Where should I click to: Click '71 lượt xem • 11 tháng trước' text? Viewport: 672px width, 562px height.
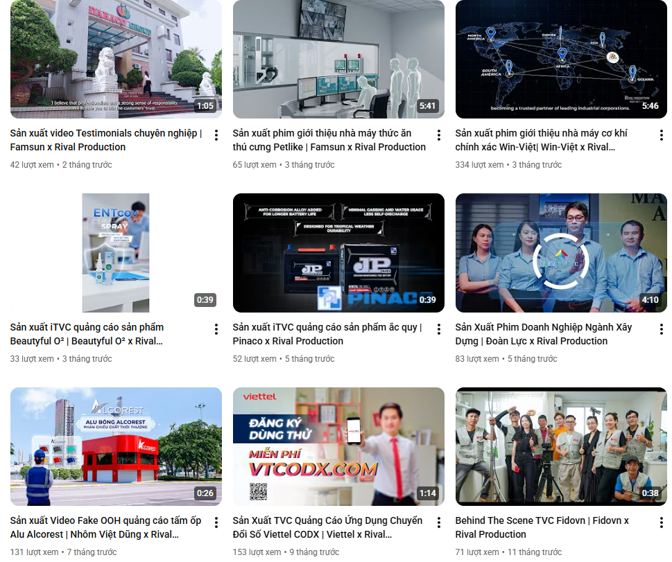tap(508, 552)
